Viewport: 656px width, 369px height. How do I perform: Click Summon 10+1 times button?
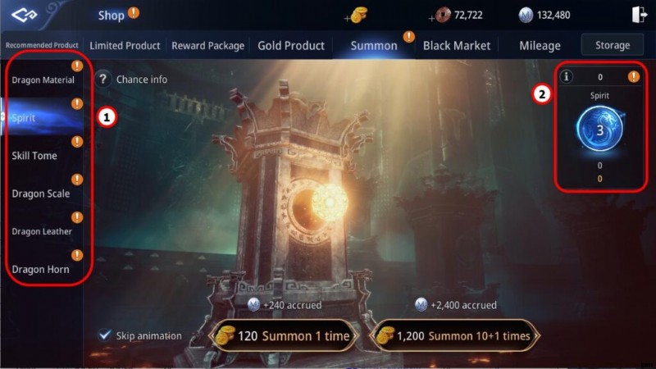coord(455,335)
